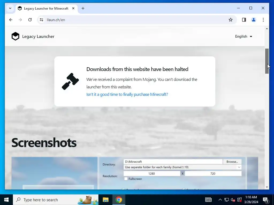Open the notification center icon
The image size is (274, 205).
266,200
